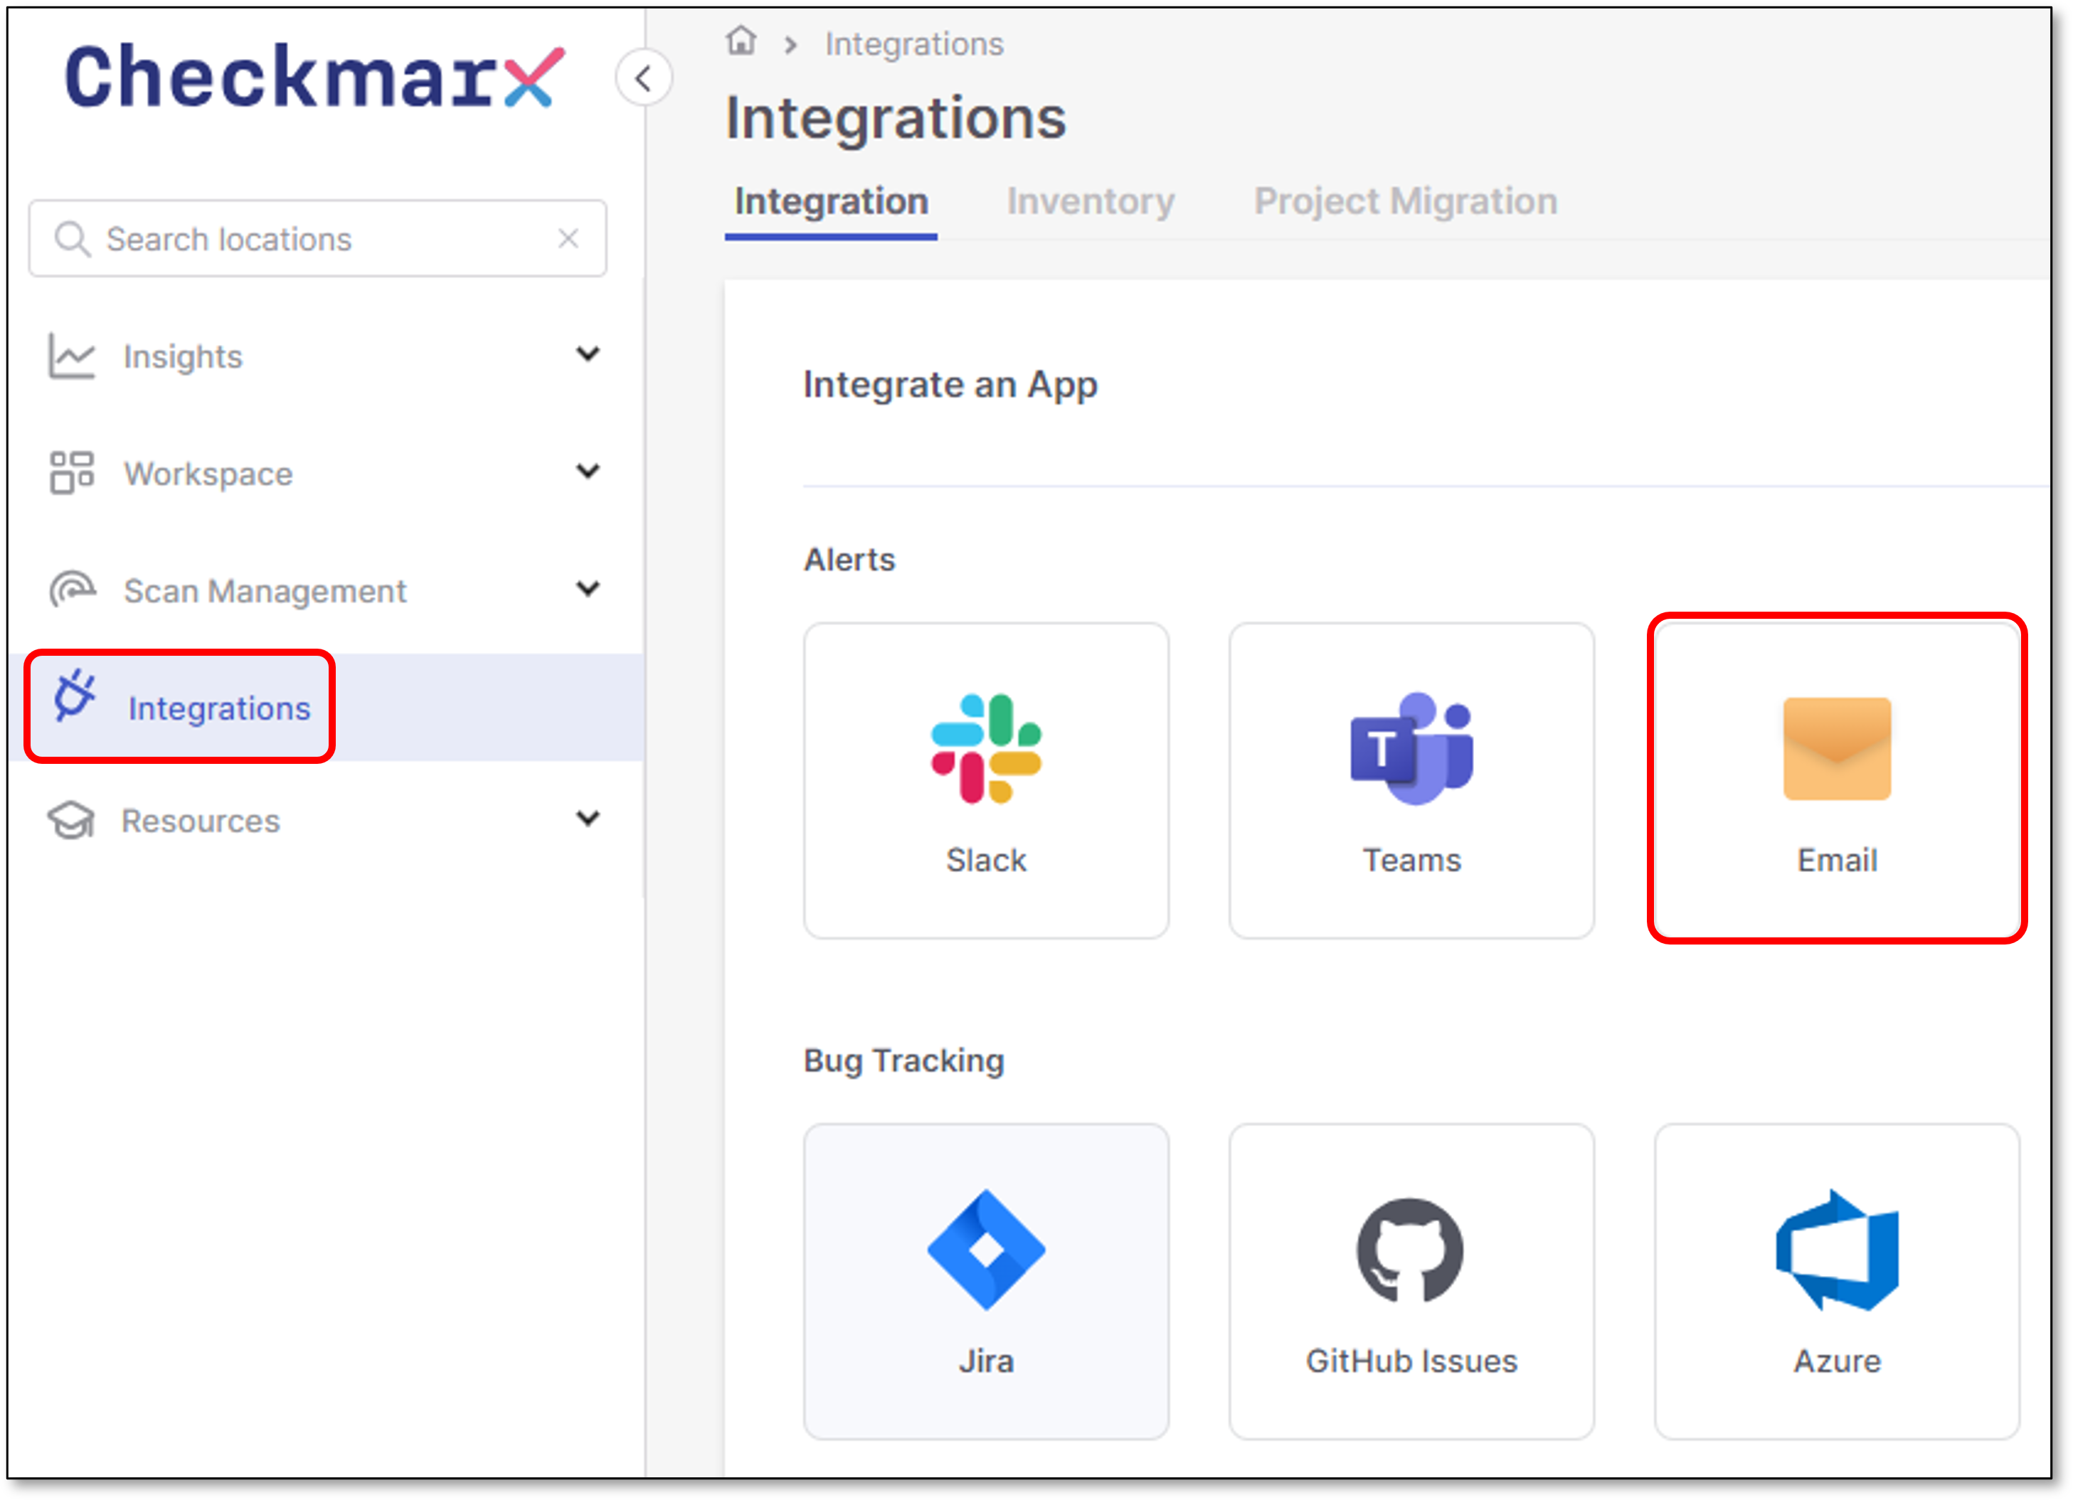Collapse the sidebar with the arrow button
This screenshot has height=1500, width=2073.
click(x=644, y=79)
